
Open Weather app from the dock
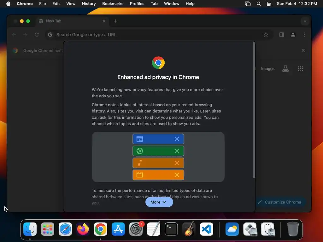click(x=232, y=229)
